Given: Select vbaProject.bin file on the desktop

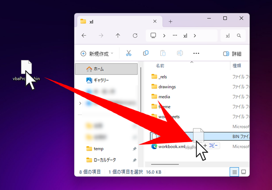Looking at the screenshot, I should coord(26,71).
